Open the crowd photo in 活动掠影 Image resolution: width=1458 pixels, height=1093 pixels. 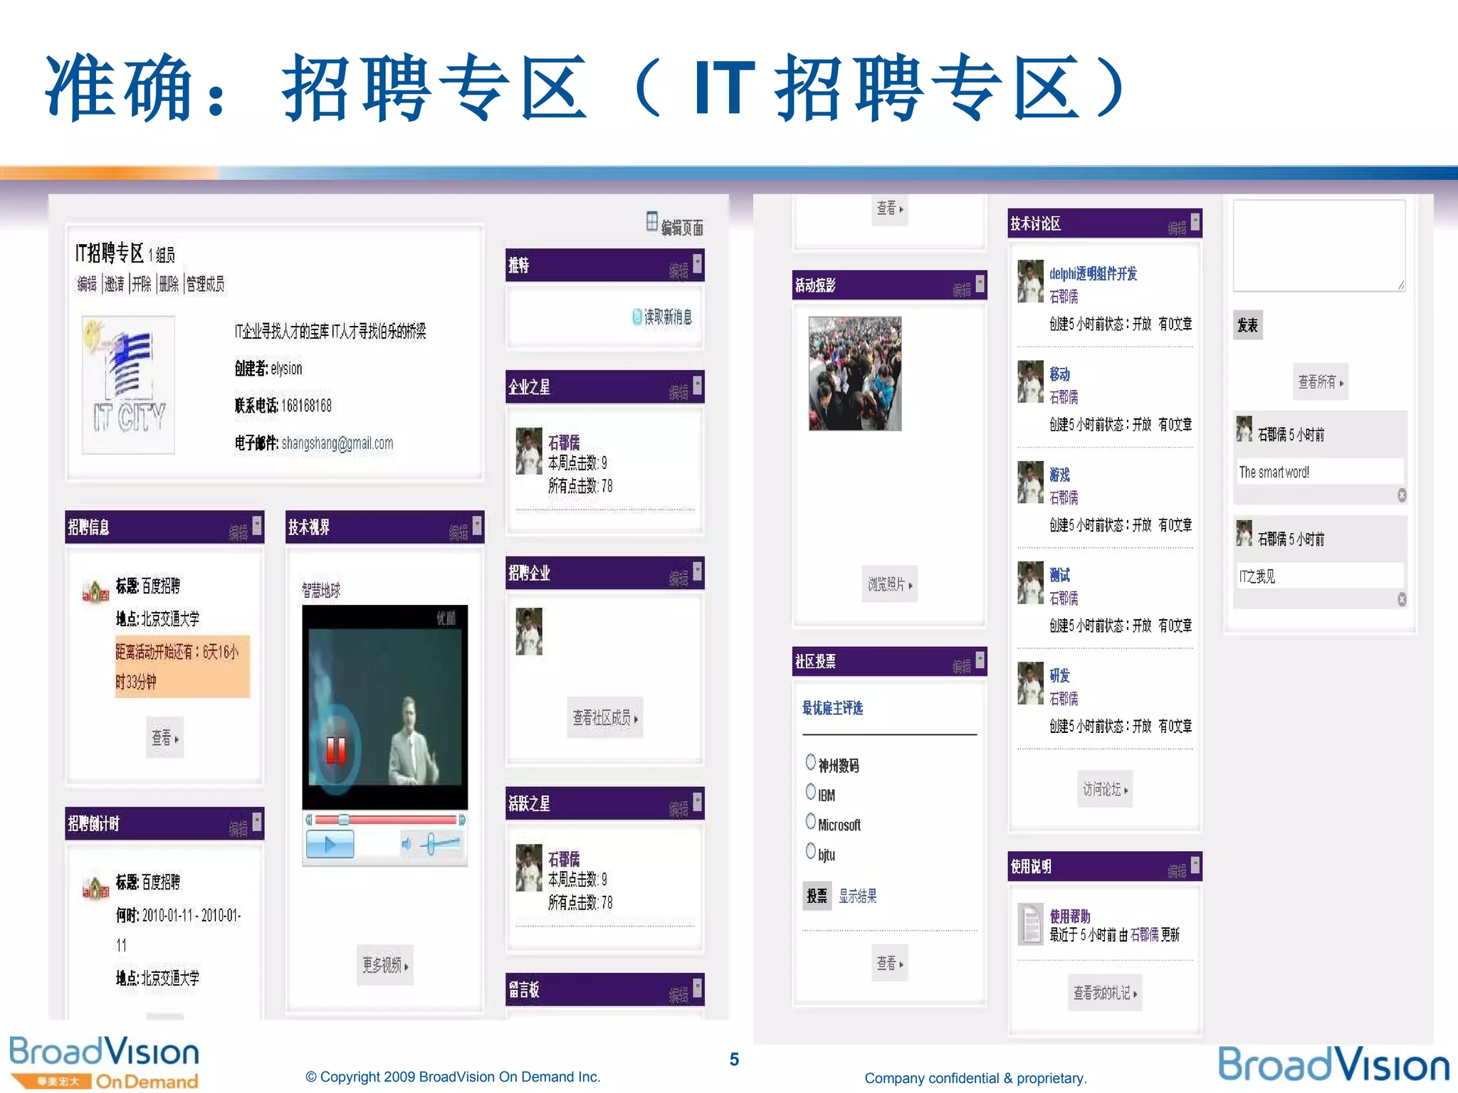click(854, 374)
